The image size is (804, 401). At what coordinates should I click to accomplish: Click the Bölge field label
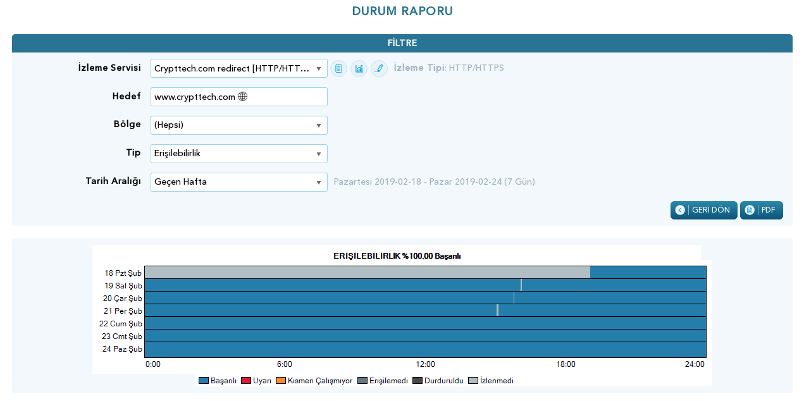[127, 125]
